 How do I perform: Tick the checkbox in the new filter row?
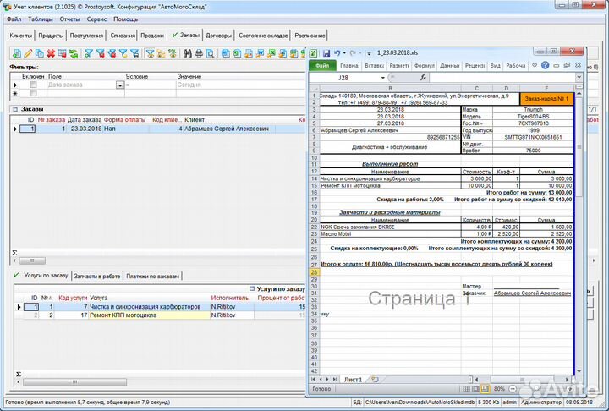click(33, 94)
